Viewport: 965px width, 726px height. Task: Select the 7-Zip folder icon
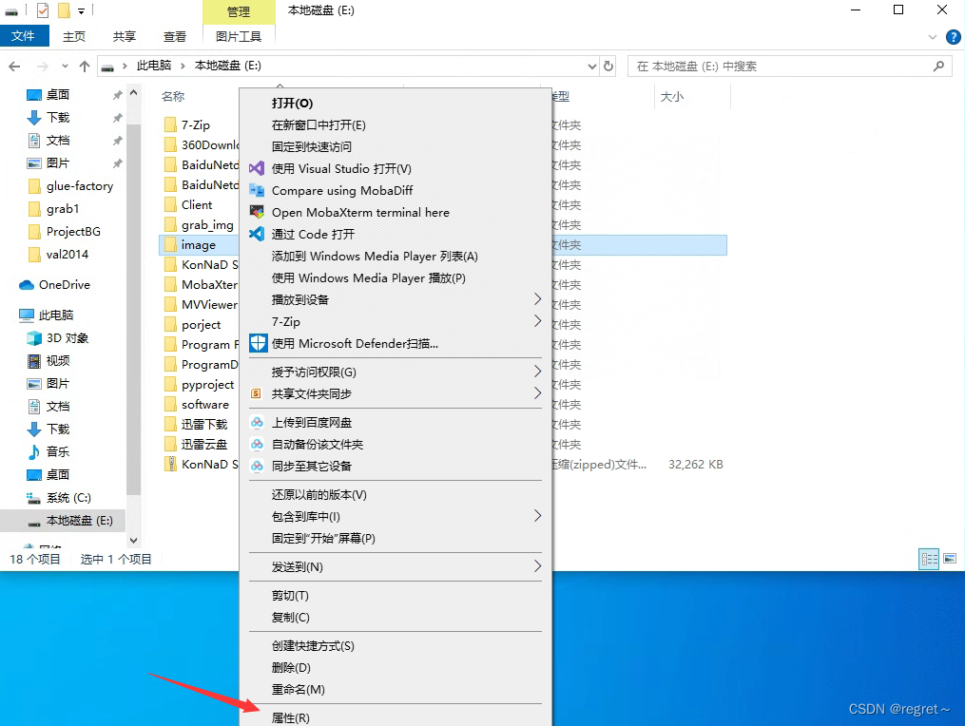pos(170,124)
